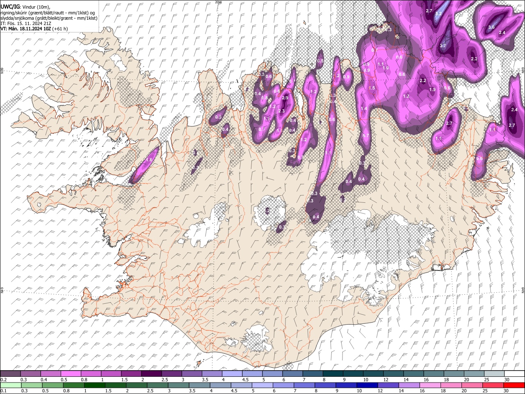The width and height of the screenshot is (525, 394).
Task: Click the 1.0 snowfall value on the map
Action: click(x=386, y=68)
